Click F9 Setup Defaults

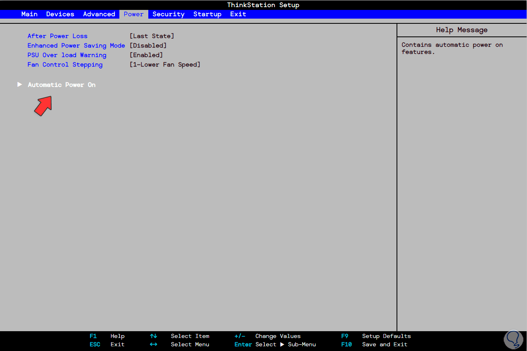pos(376,336)
